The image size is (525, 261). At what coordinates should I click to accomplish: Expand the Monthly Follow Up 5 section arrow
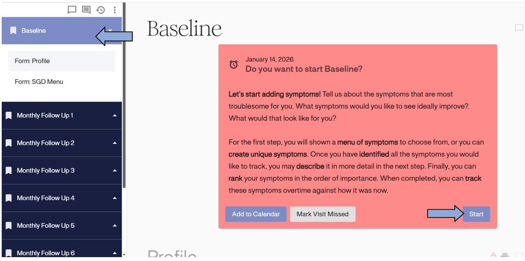coord(115,226)
